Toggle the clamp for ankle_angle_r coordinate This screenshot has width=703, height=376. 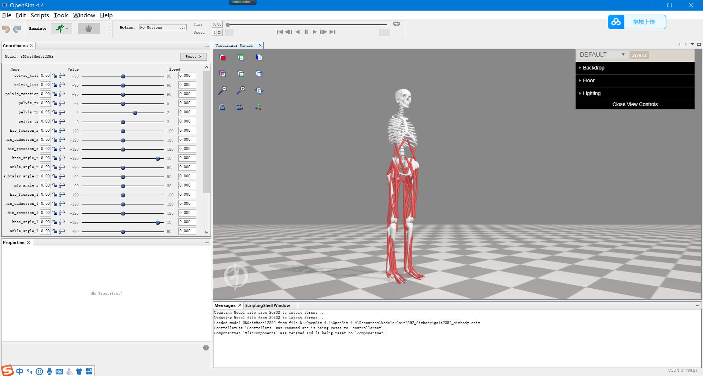[x=62, y=167]
